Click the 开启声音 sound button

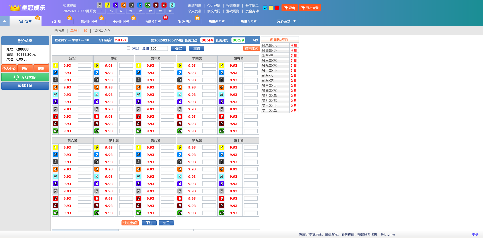coord(310,8)
